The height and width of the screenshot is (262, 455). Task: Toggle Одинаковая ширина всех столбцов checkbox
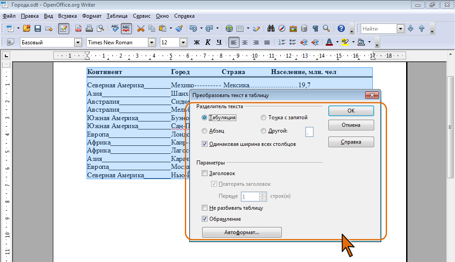204,144
